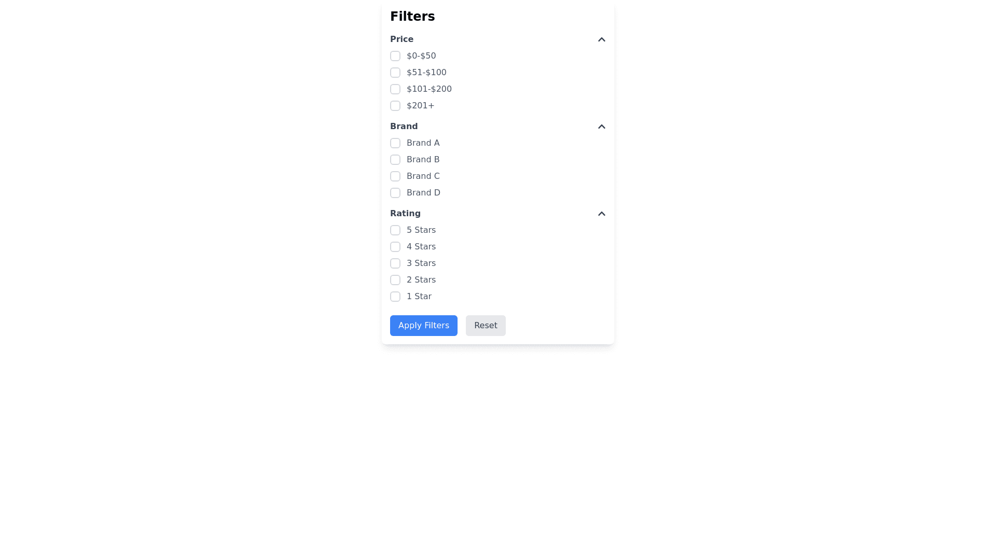Screen dimensions: 996x560
Task: Collapse the Brand section chevron
Action: pos(601,127)
